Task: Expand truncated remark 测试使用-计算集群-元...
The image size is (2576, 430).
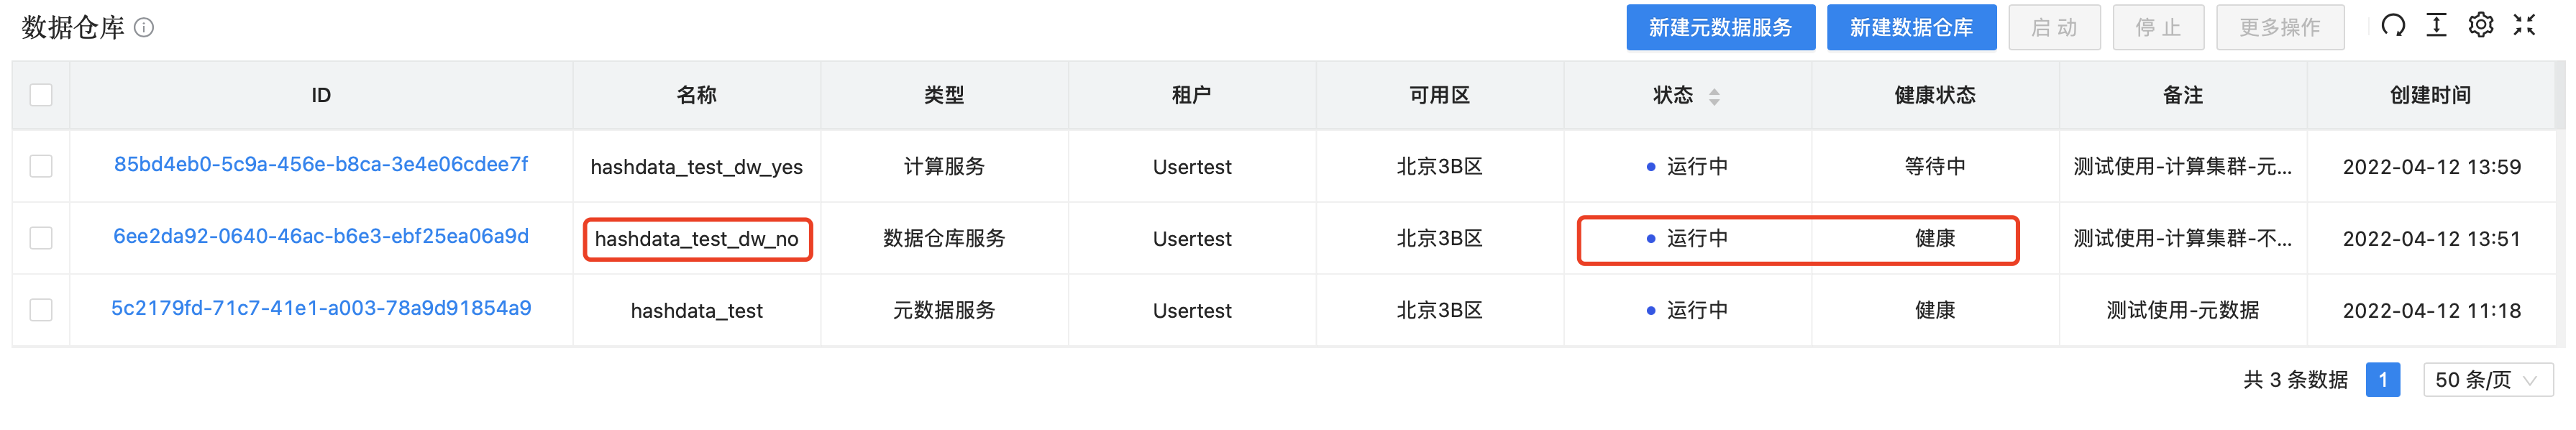Action: [x=2185, y=166]
